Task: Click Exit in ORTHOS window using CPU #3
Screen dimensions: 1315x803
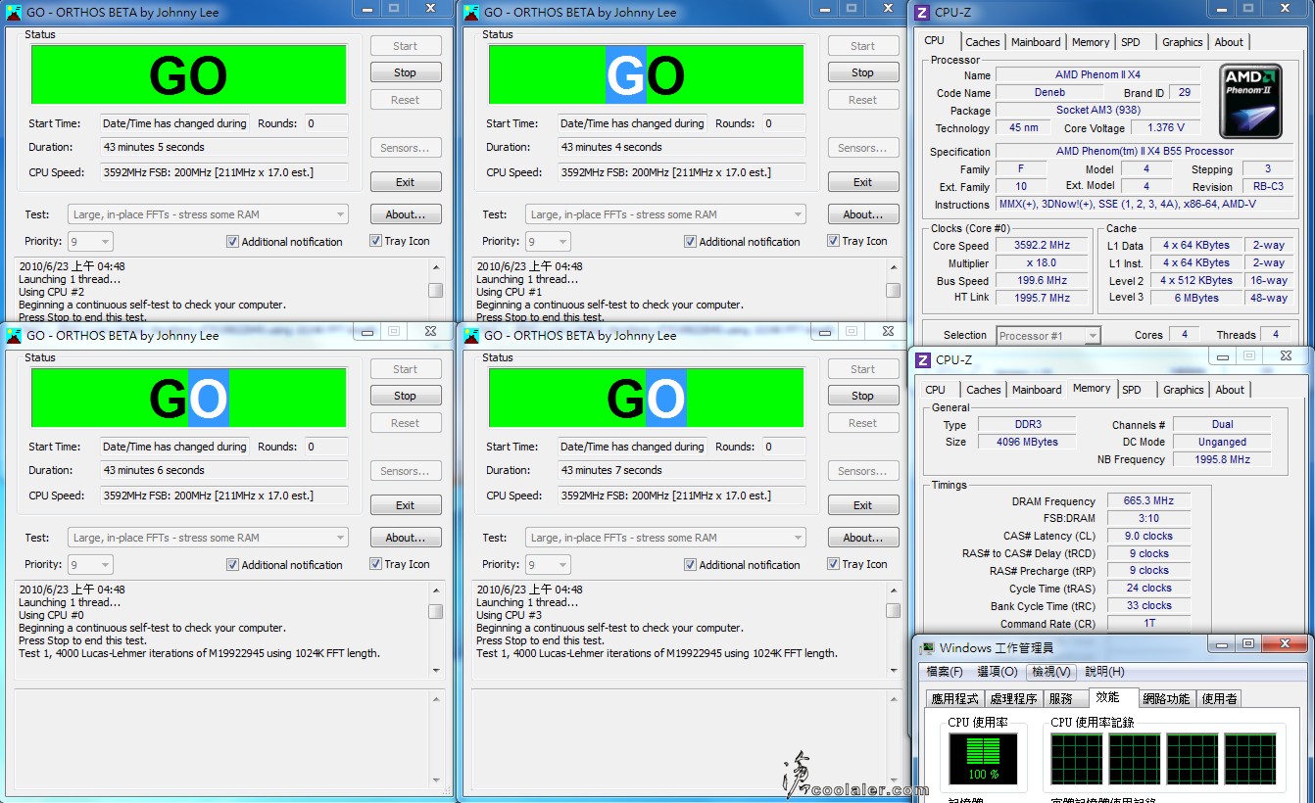Action: (863, 505)
